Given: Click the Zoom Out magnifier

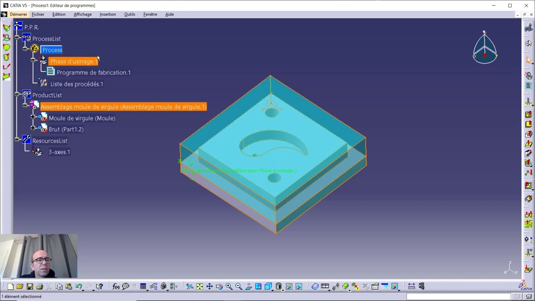Looking at the screenshot, I should point(239,286).
